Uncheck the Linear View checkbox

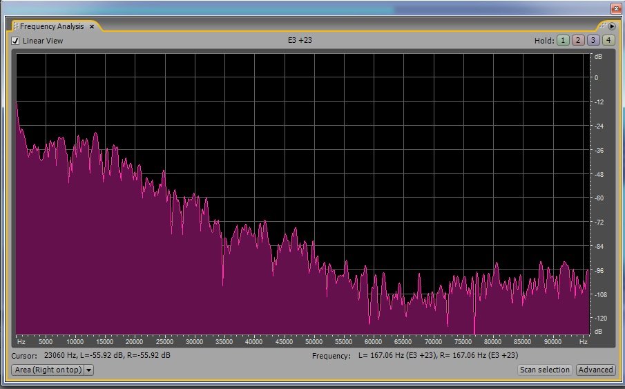pyautogui.click(x=16, y=41)
